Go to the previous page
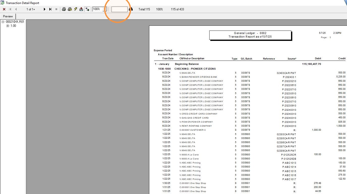The height and width of the screenshot is (194, 347). (x=16, y=9)
